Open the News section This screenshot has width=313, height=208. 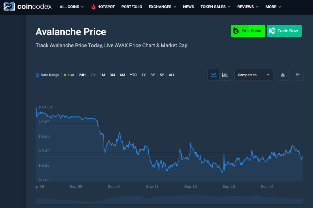tap(189, 7)
